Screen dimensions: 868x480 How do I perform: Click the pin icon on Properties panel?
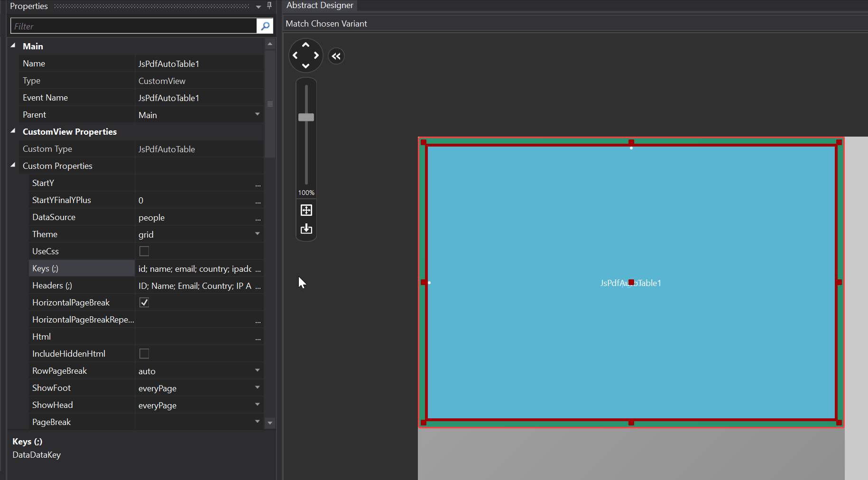pyautogui.click(x=269, y=6)
